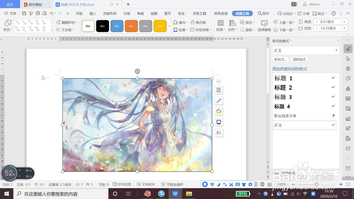Viewport: 354px width, 199px height.
Task: Toggle 文档未保护 document protection status
Action: (172, 184)
